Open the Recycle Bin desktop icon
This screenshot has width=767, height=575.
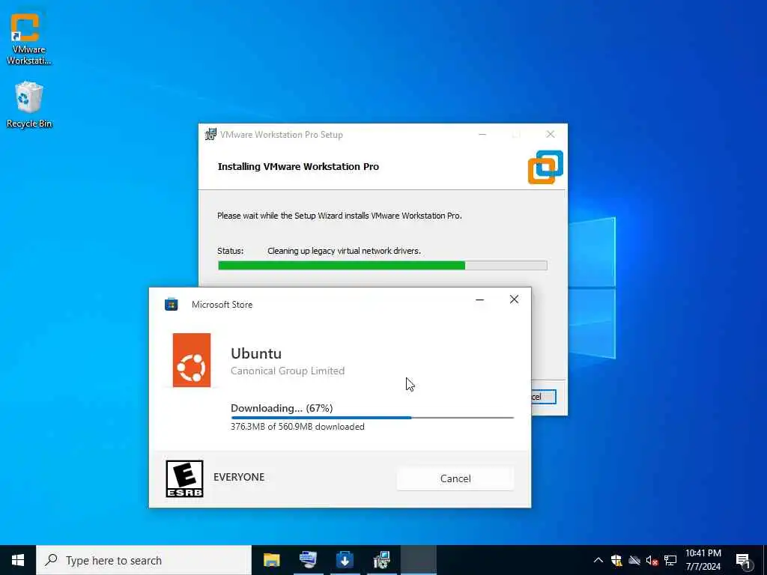point(29,105)
